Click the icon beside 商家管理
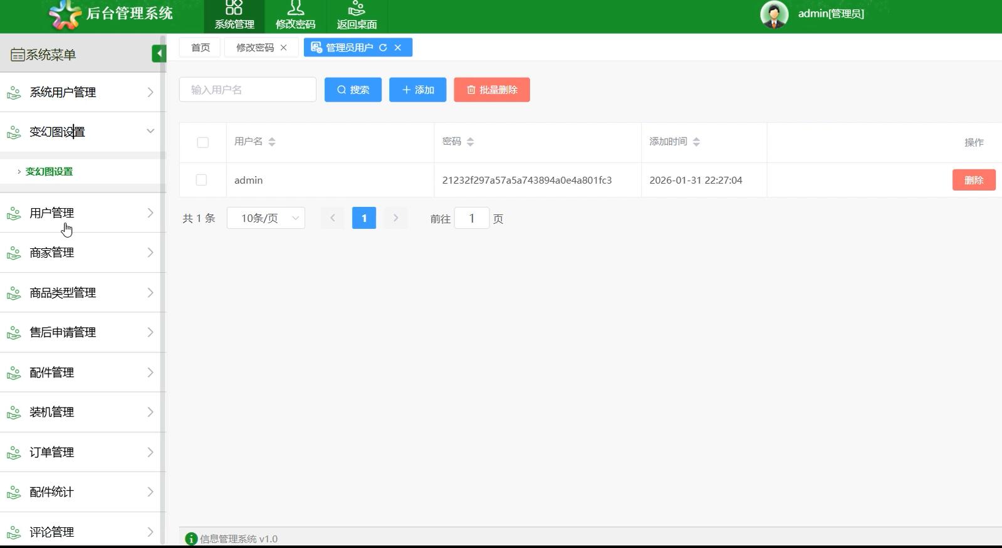Screen dimensions: 1002x548 (14, 253)
